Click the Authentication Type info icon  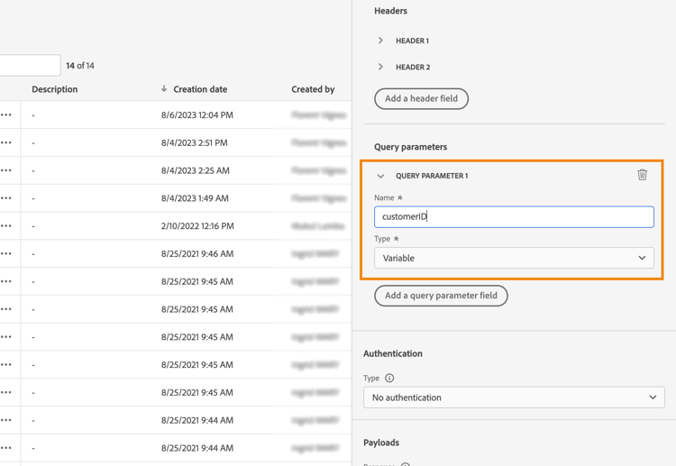click(x=389, y=379)
